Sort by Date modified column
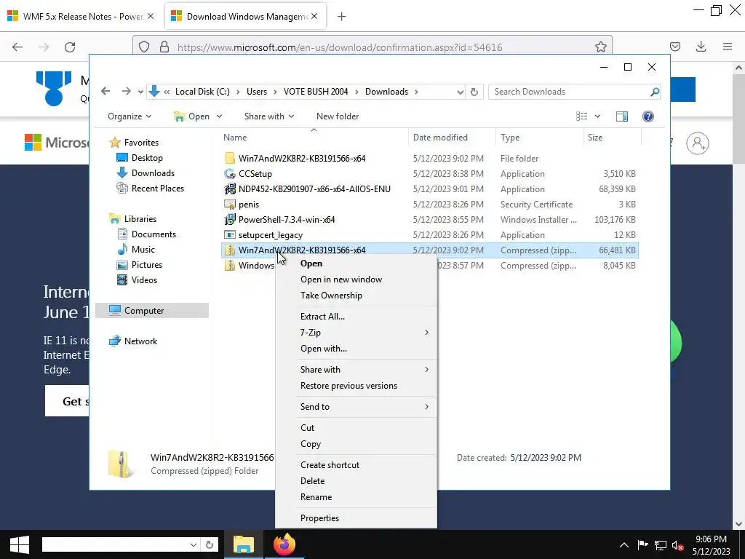 tap(452, 138)
